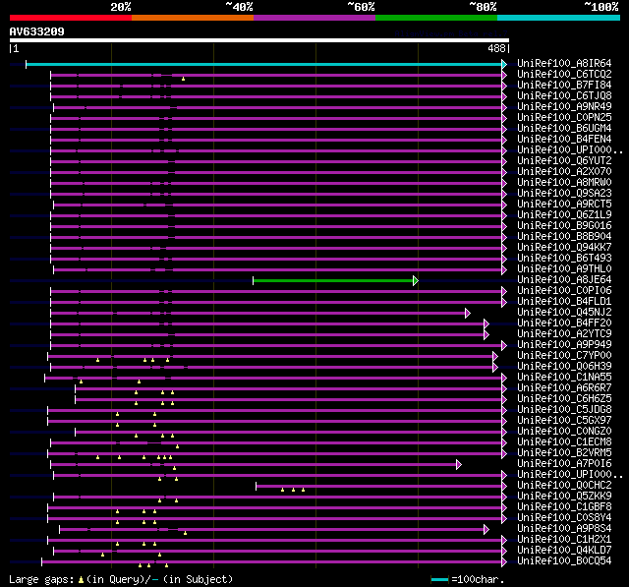Image resolution: width=629 pixels, height=587 pixels.
Task: Select the UniRef100_A9RCT5 label
Action: point(564,205)
